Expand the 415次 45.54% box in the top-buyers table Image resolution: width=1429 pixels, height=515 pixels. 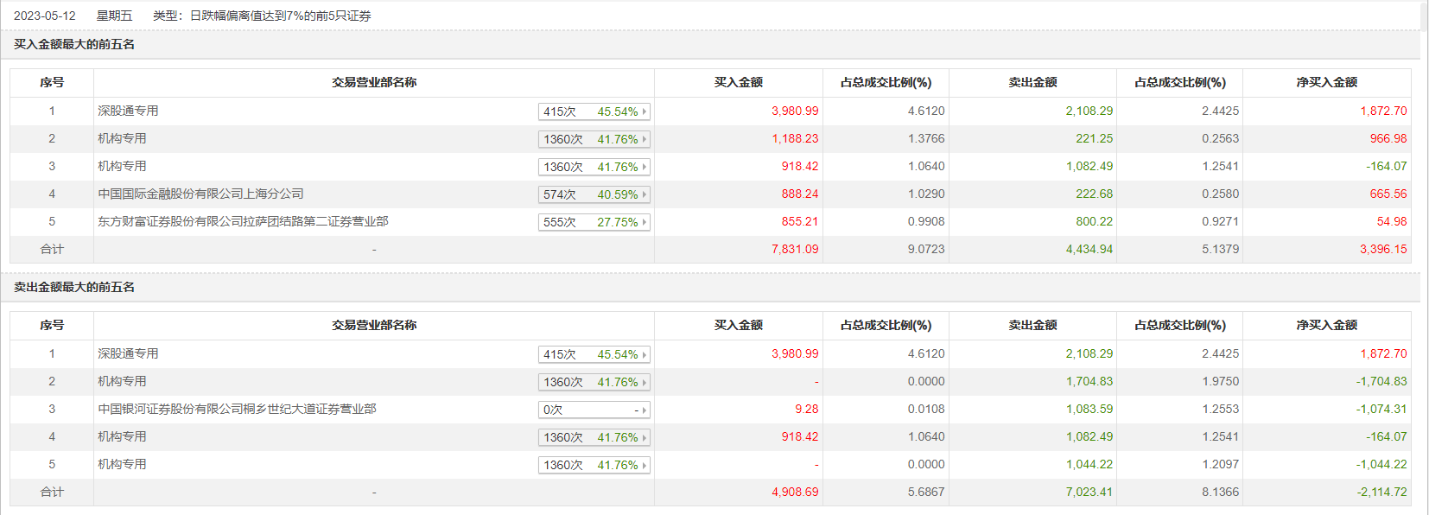(594, 111)
